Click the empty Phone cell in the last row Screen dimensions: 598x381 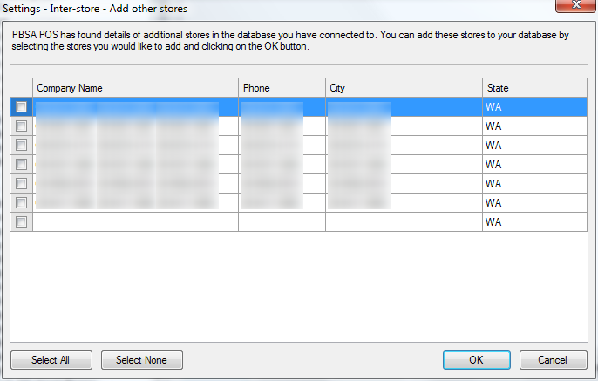(x=282, y=221)
